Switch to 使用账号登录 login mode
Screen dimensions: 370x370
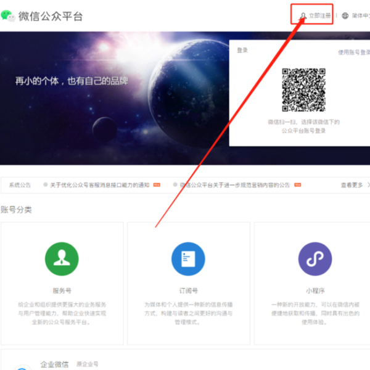coord(354,52)
